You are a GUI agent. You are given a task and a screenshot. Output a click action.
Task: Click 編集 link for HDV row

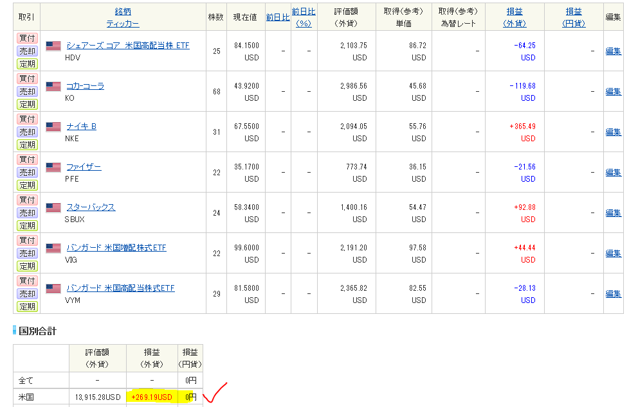point(614,51)
